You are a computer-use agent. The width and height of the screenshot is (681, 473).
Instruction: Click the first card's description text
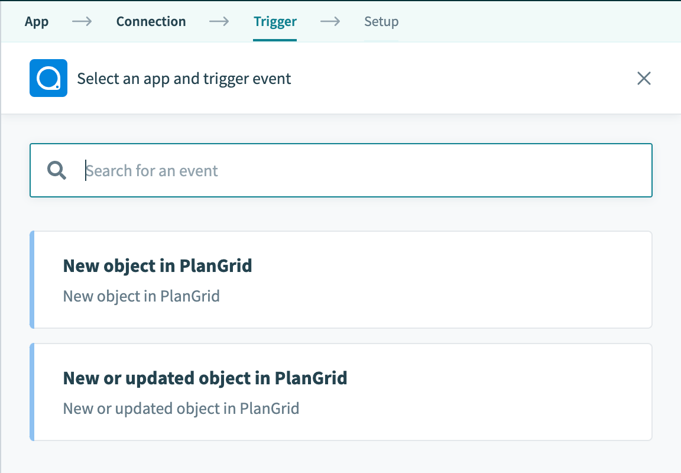coord(141,296)
